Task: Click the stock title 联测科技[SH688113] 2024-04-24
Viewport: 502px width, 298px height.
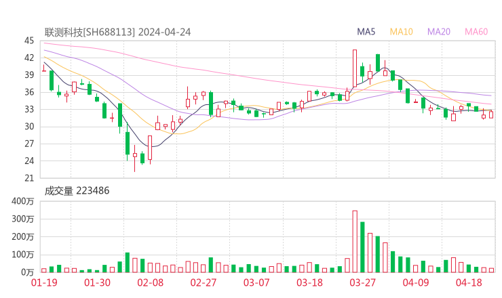Action: tap(117, 32)
